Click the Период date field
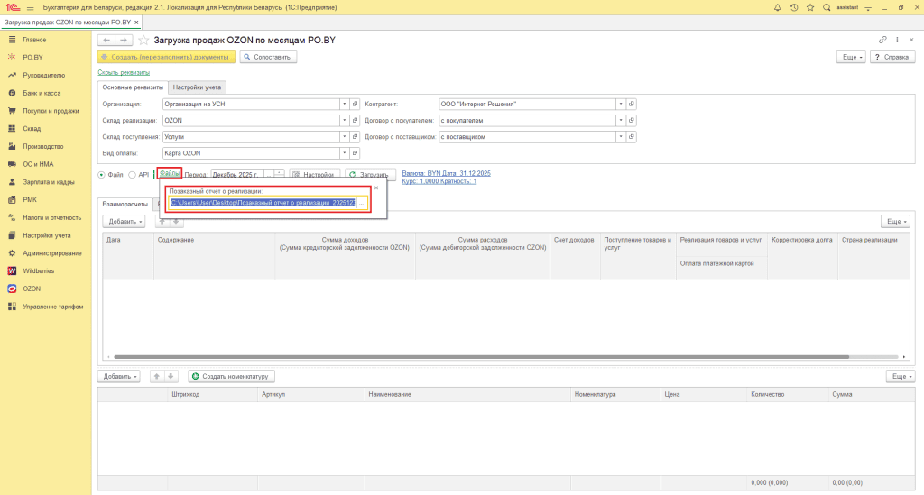The image size is (924, 495). [x=238, y=175]
